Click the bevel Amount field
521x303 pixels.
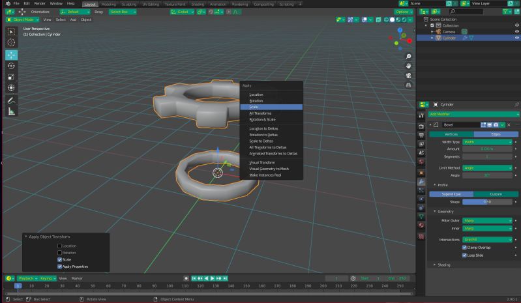click(487, 149)
